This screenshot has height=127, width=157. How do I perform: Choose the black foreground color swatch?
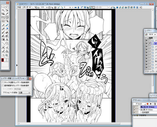pos(3,60)
